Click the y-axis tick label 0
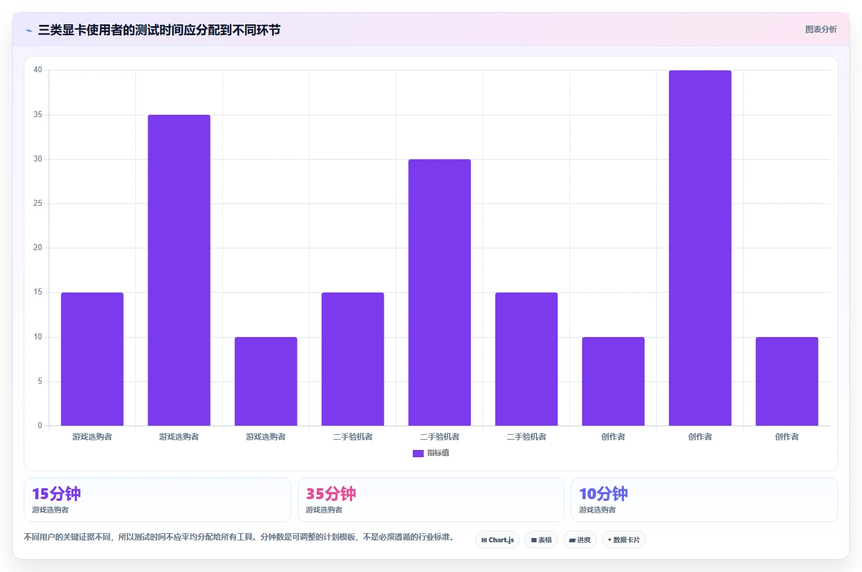 [40, 426]
